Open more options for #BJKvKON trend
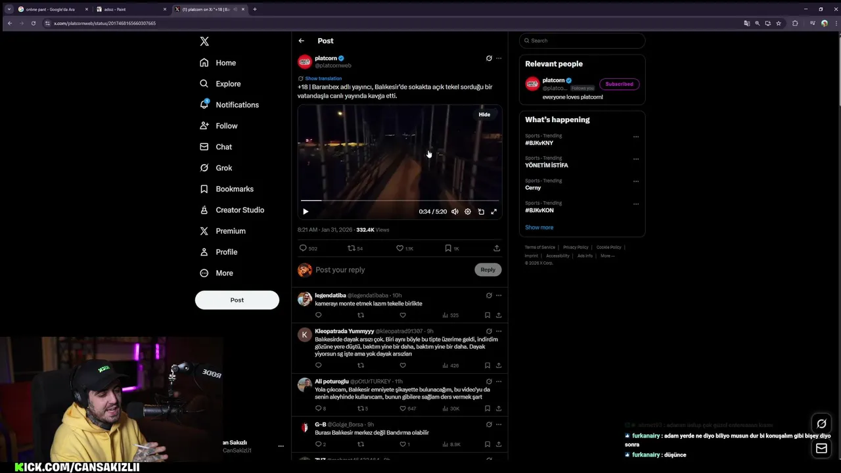This screenshot has width=841, height=473. coord(635,204)
